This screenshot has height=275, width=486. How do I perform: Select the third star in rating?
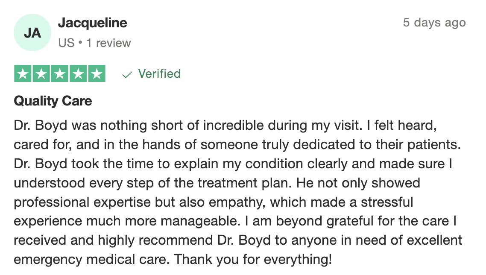pyautogui.click(x=60, y=74)
